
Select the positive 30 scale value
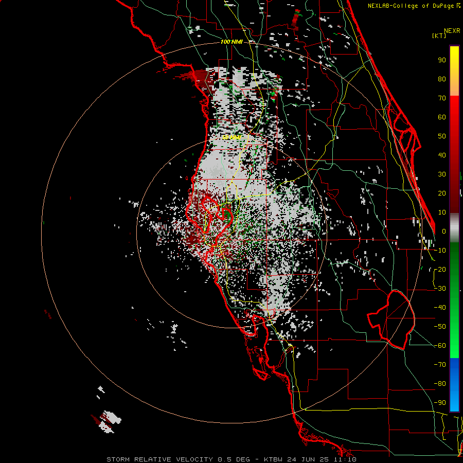tap(442, 174)
